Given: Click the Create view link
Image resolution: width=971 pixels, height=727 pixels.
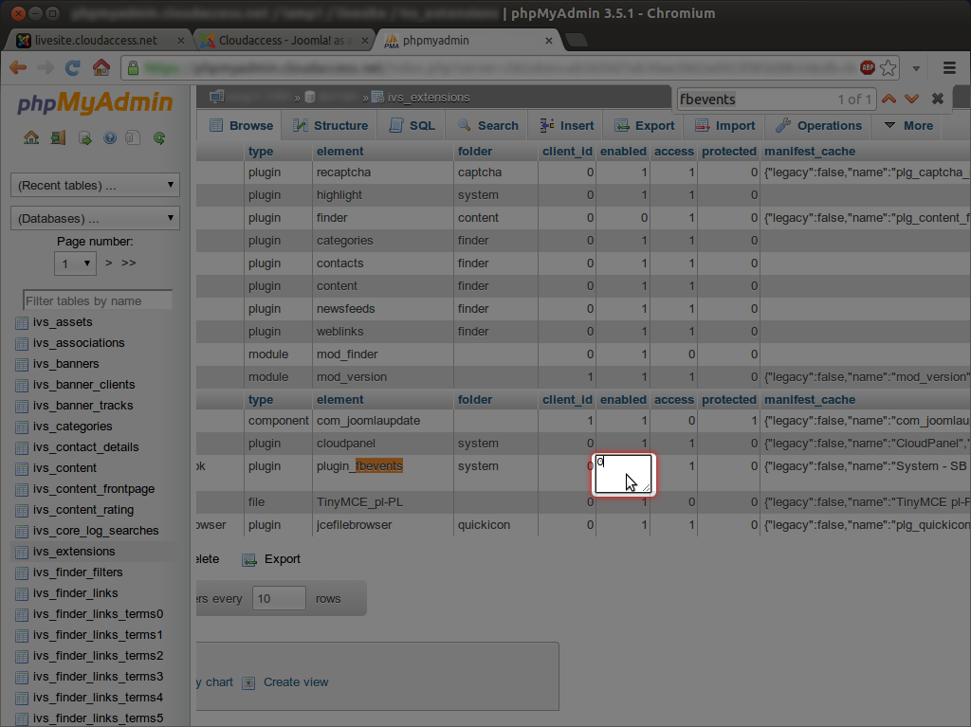Looking at the screenshot, I should pyautogui.click(x=296, y=682).
